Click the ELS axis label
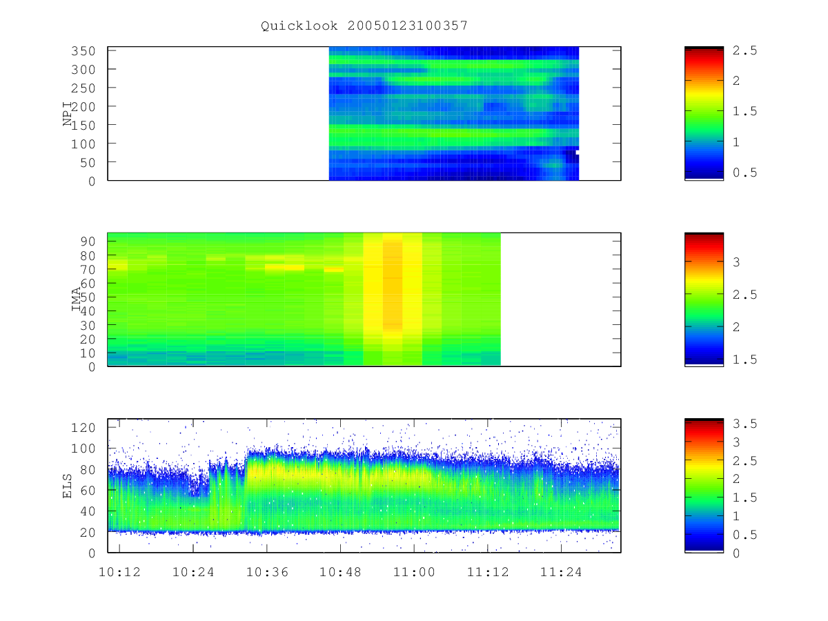The height and width of the screenshot is (621, 828). point(68,486)
